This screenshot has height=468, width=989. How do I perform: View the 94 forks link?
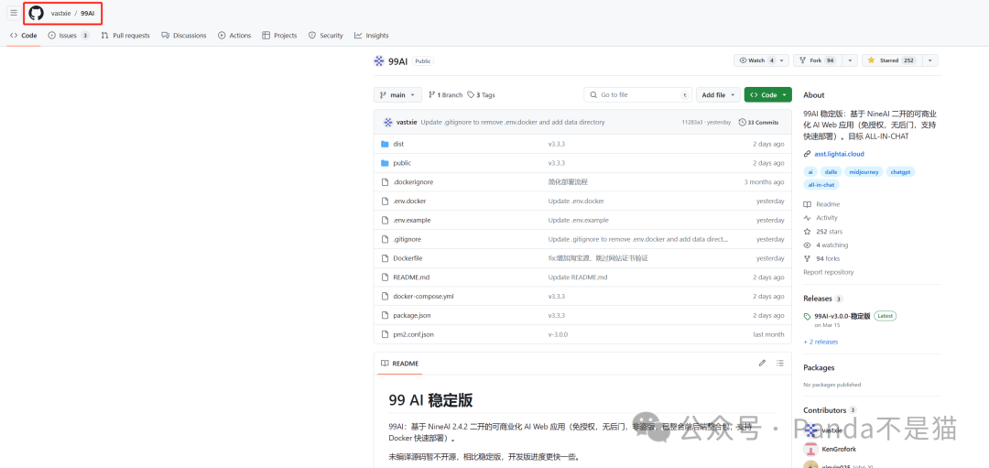821,258
